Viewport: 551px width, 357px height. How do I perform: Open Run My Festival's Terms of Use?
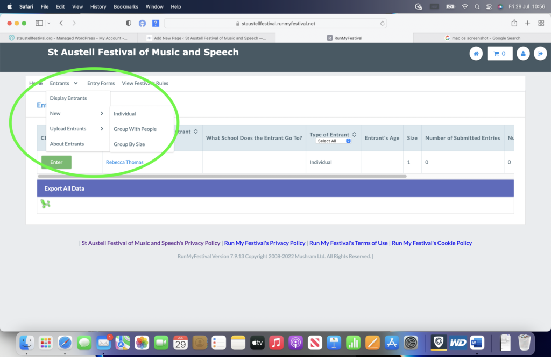tap(348, 243)
